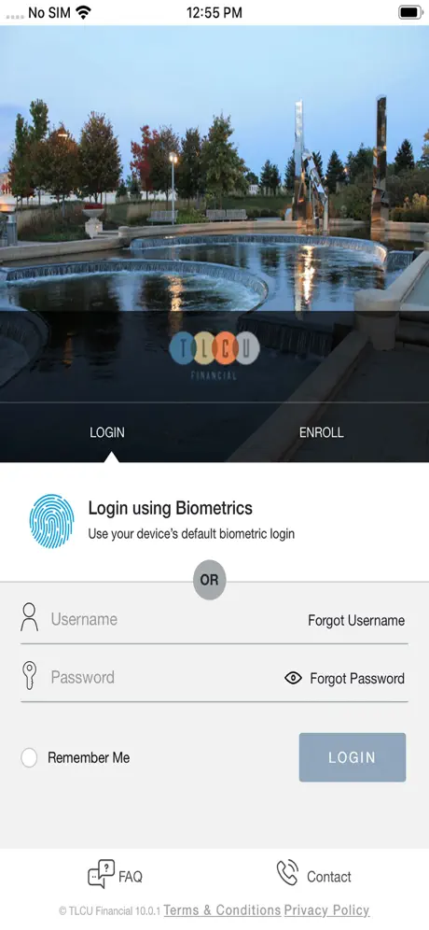
Task: Open the Privacy Policy link
Action: point(326,909)
